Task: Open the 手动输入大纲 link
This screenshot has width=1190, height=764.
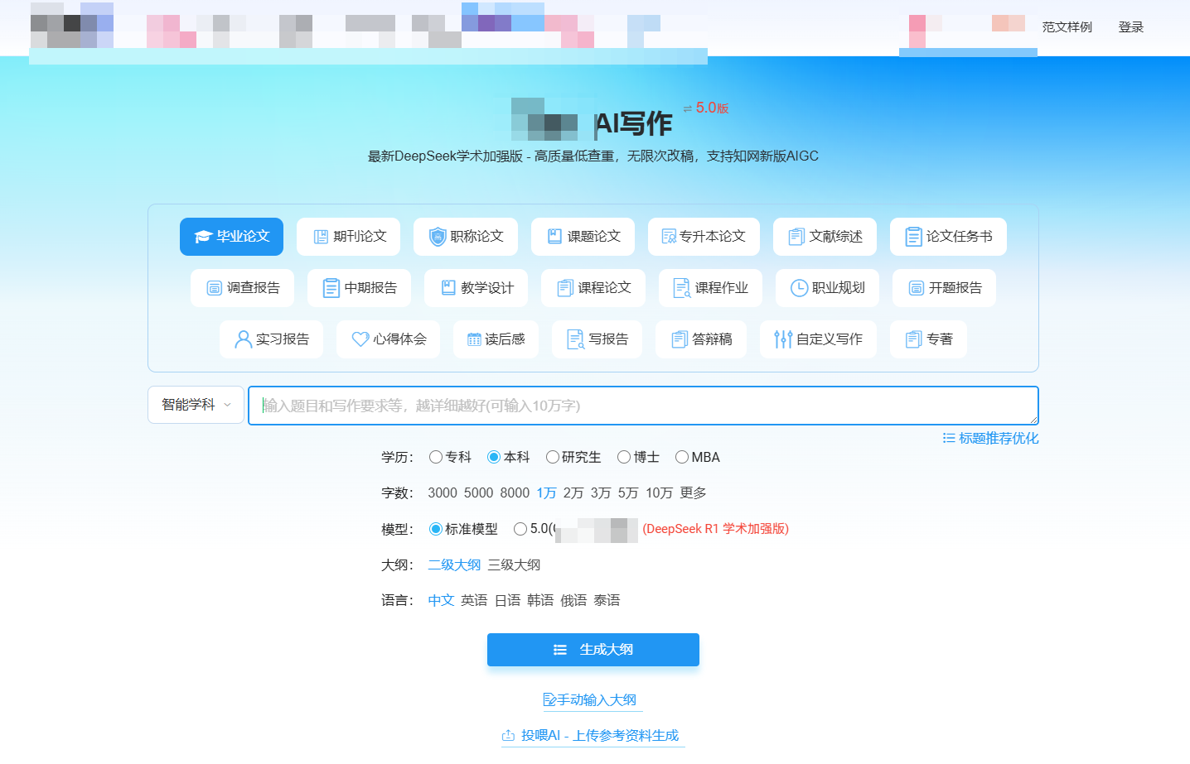Action: (x=590, y=699)
